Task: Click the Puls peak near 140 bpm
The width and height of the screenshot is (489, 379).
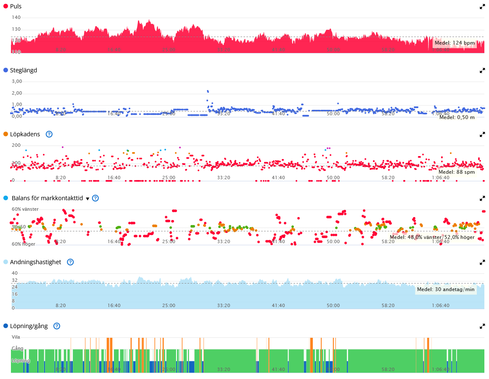Action: click(149, 21)
